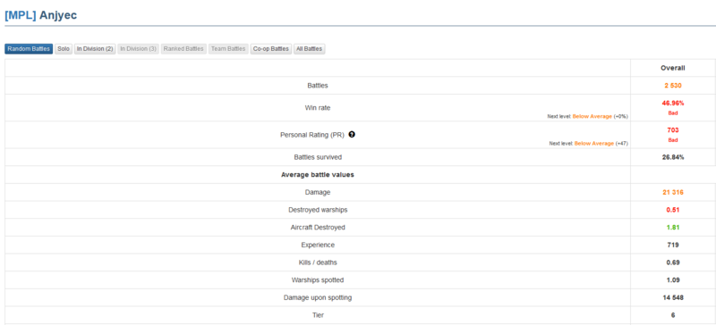Show Co-op Battles statistics
The image size is (716, 325).
coord(271,49)
